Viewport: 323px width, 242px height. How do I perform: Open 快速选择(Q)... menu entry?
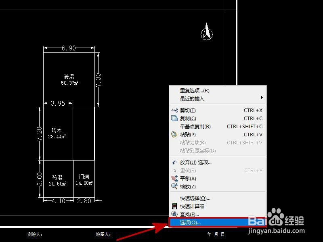coord(218,198)
